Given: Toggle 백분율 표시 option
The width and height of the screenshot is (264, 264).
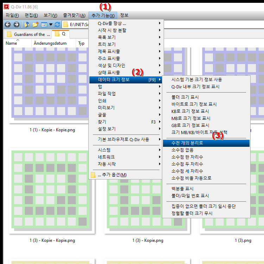Looking at the screenshot, I should [x=206, y=189].
